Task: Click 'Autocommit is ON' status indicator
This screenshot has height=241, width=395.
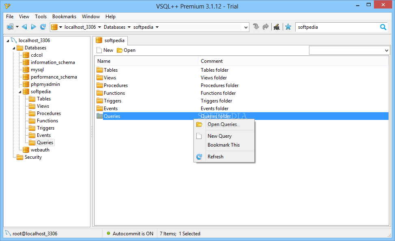Action: coord(130,234)
